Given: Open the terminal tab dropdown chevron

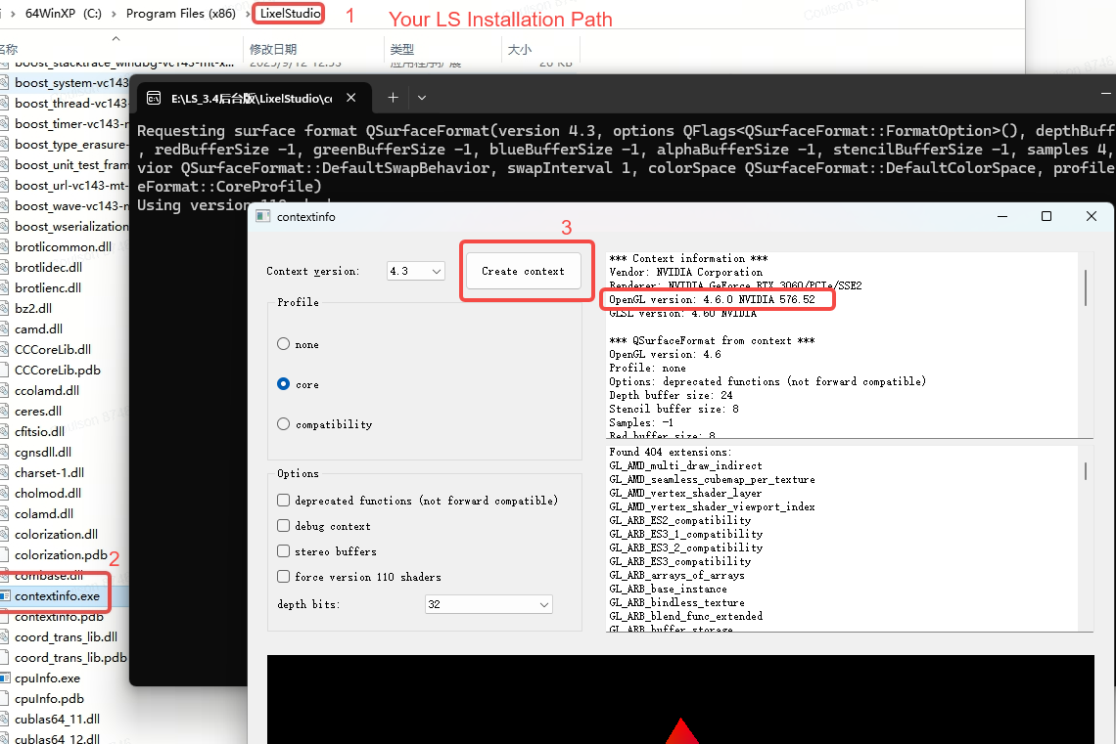Looking at the screenshot, I should (422, 98).
